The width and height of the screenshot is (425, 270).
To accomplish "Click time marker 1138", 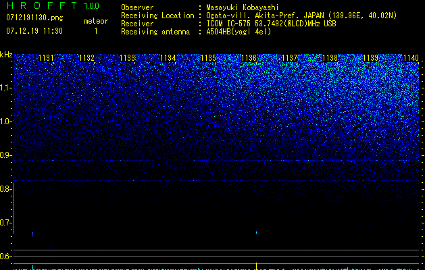I will click(x=330, y=58).
